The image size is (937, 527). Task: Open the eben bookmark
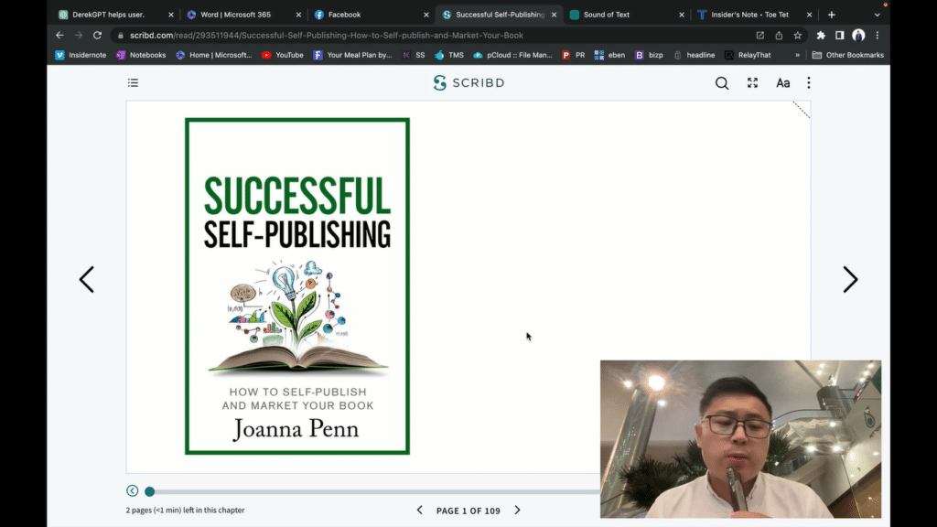coord(609,55)
